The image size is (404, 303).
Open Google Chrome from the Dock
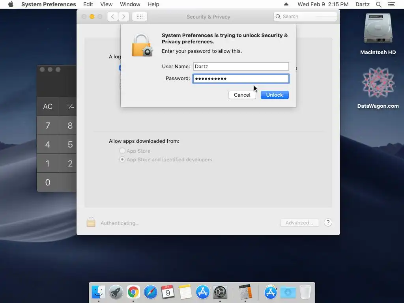pos(133,292)
